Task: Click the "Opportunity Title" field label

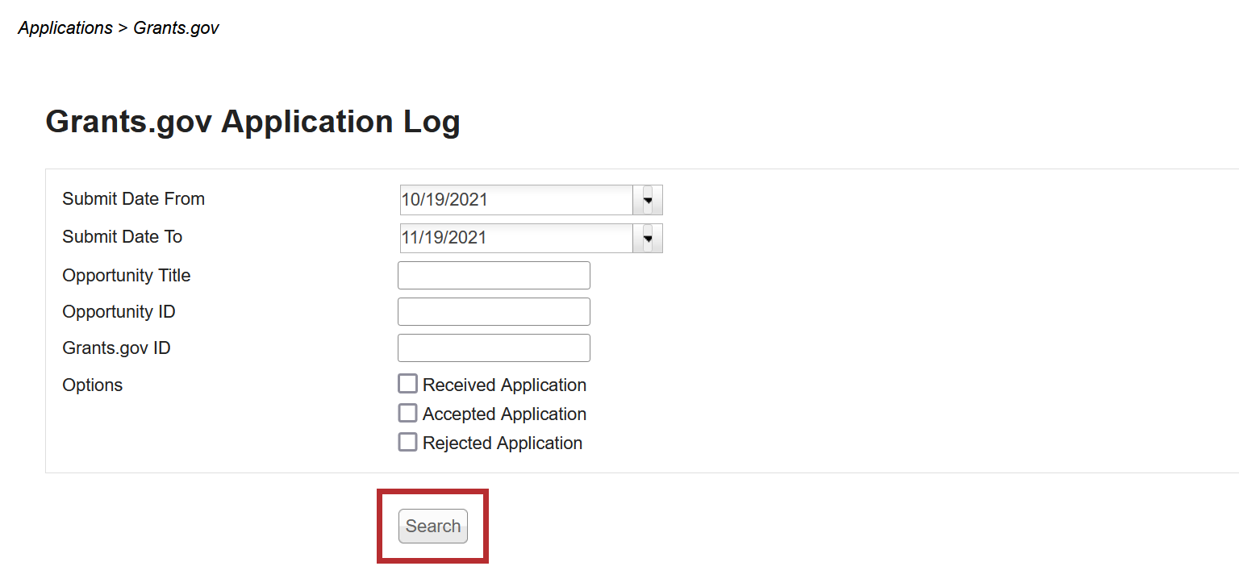Action: click(x=127, y=276)
